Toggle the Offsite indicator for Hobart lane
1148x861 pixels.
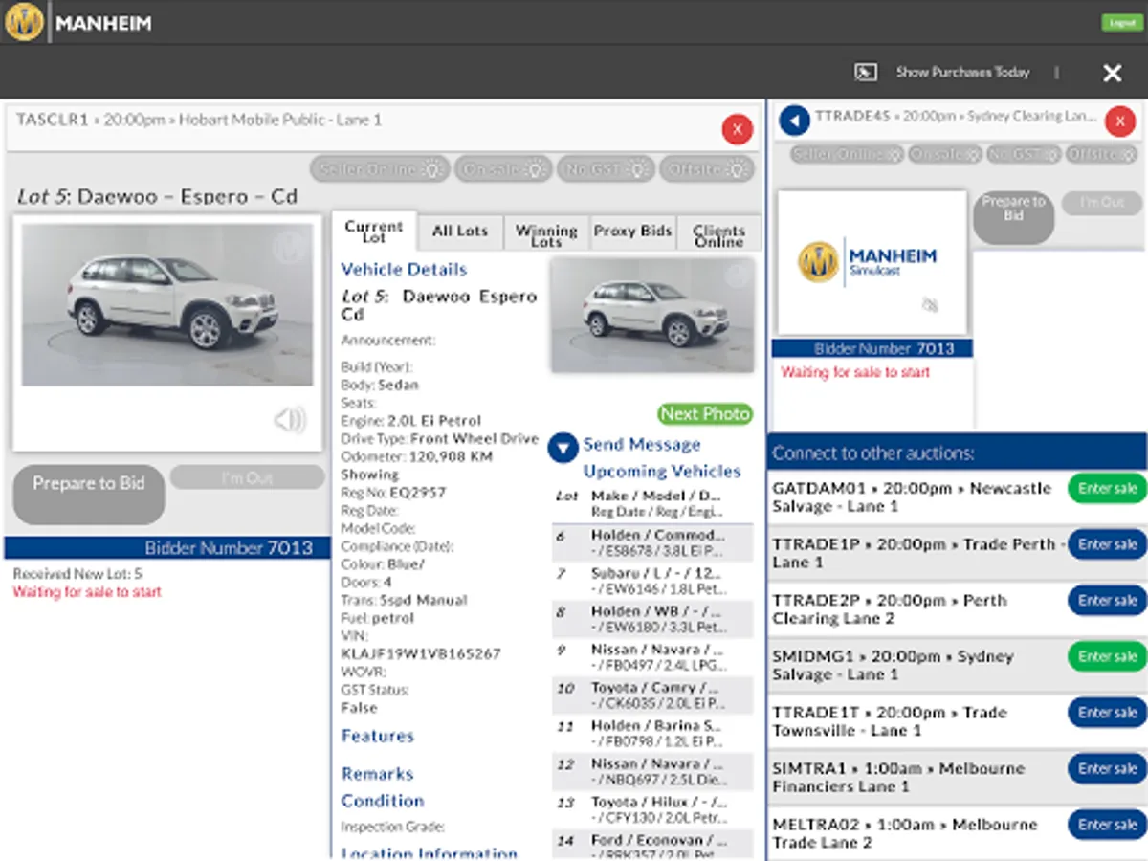706,169
